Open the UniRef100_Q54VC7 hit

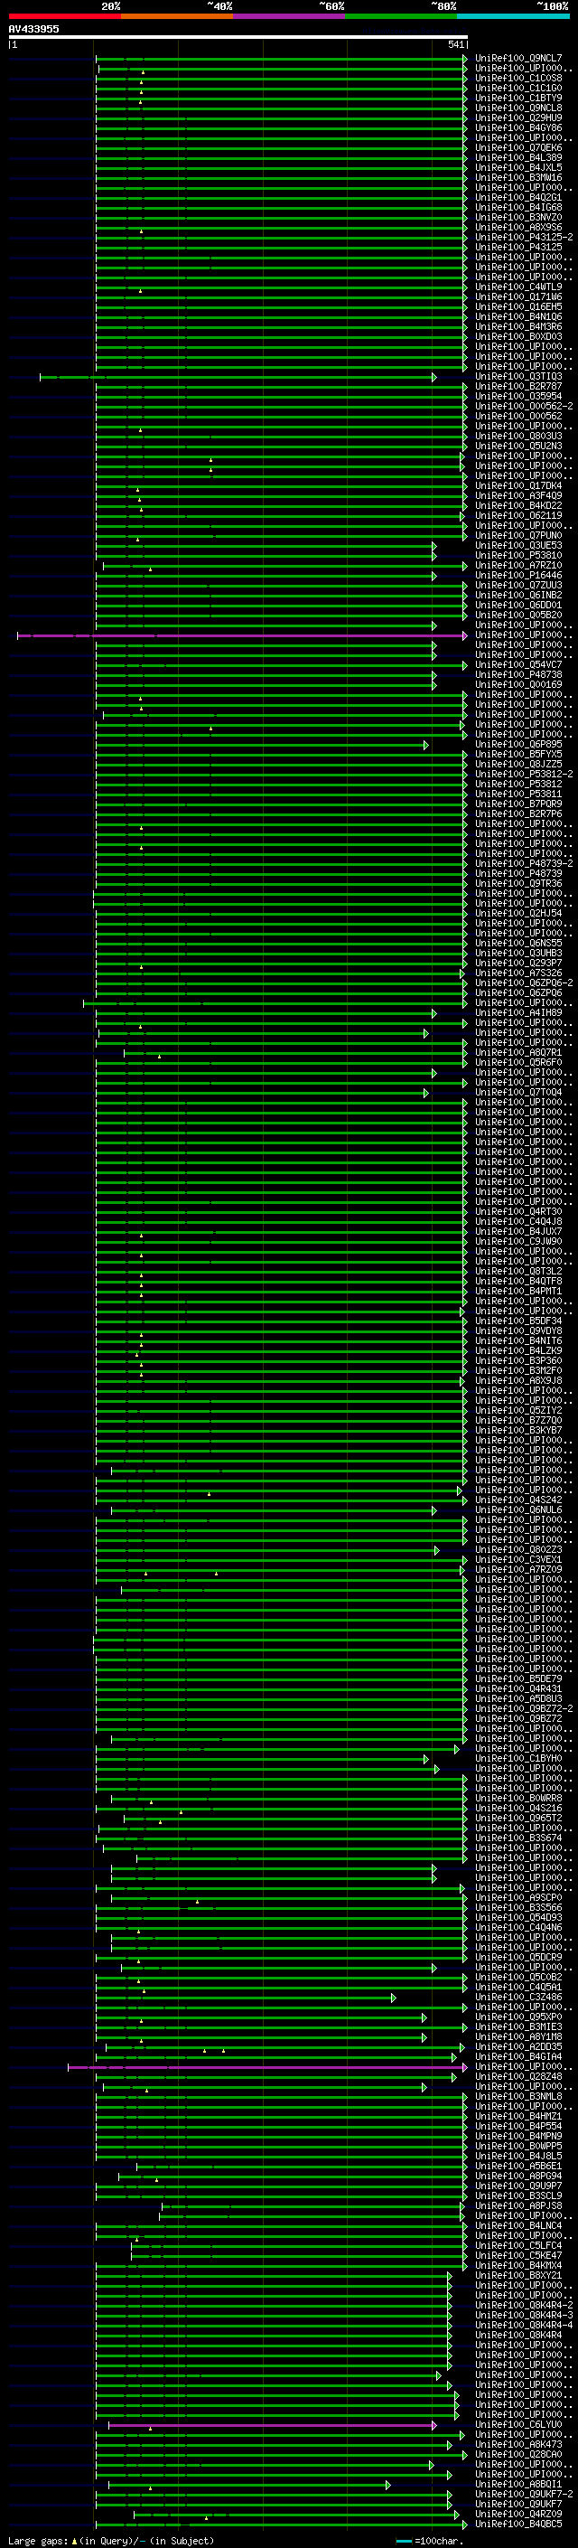(517, 664)
